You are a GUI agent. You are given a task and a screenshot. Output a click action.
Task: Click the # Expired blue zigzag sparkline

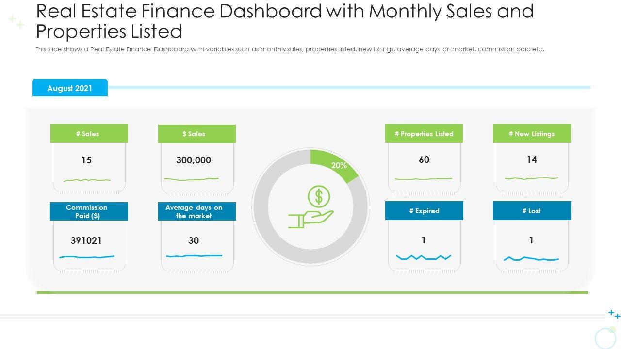(424, 257)
